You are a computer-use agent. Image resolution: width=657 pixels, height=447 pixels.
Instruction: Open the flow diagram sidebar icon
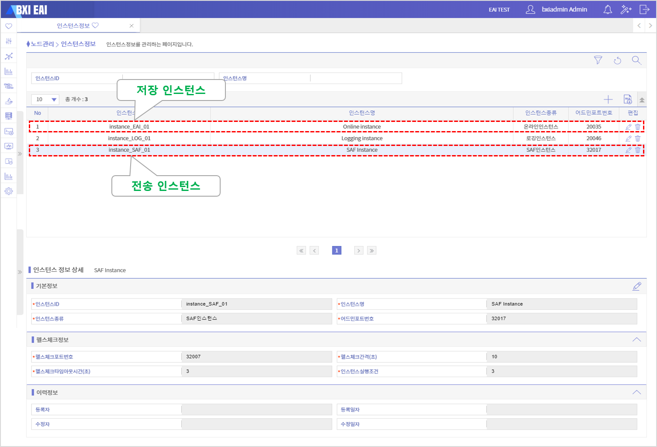(x=9, y=86)
